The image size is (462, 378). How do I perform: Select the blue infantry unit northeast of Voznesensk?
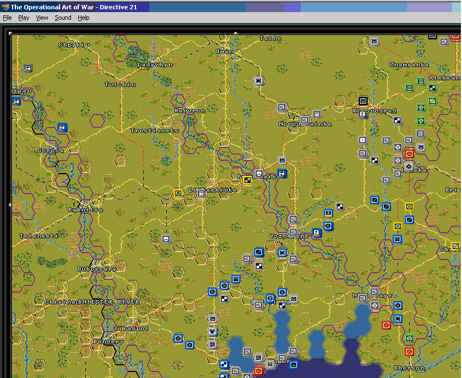[x=328, y=226]
